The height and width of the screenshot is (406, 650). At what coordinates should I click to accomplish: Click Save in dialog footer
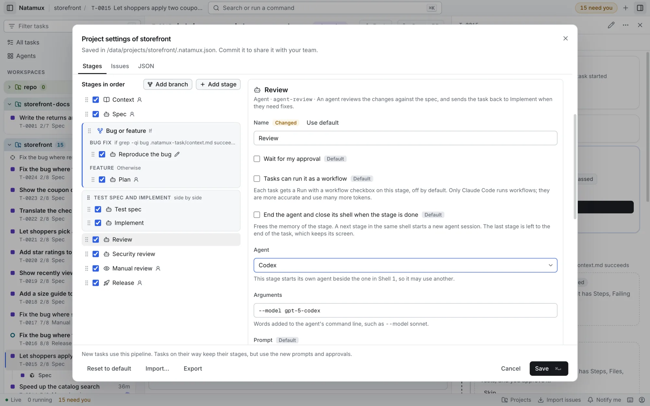(549, 369)
